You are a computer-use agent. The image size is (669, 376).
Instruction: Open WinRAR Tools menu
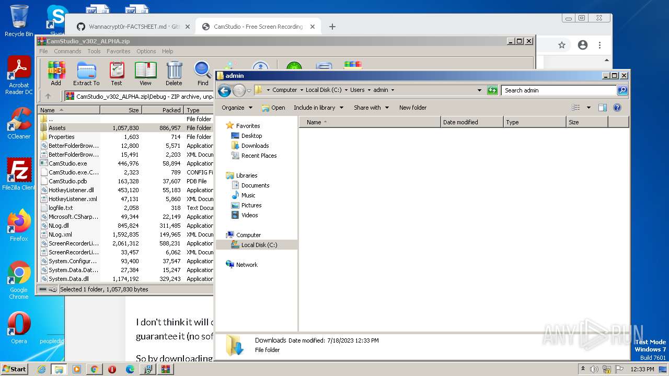point(94,51)
